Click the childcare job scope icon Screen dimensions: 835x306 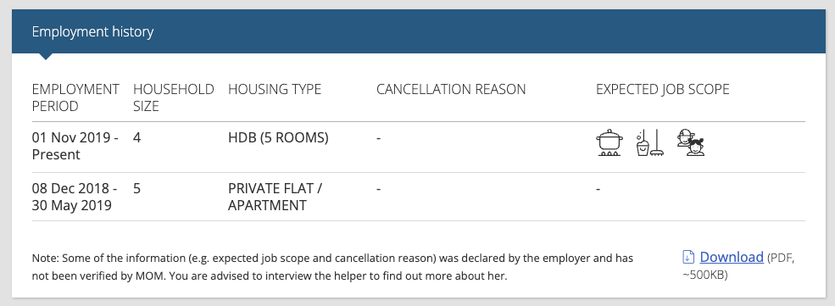point(691,142)
